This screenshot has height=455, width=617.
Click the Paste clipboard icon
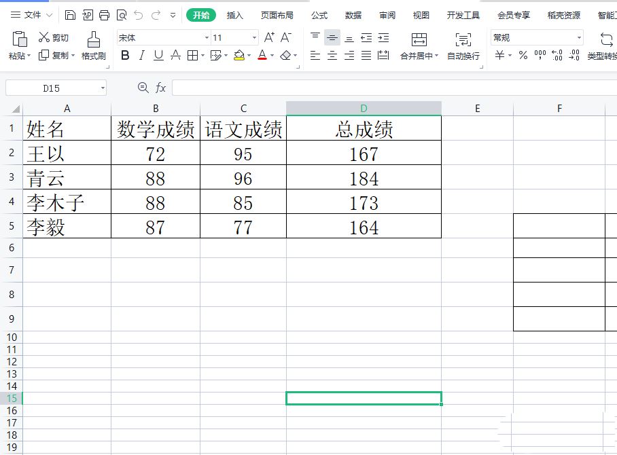click(x=20, y=39)
